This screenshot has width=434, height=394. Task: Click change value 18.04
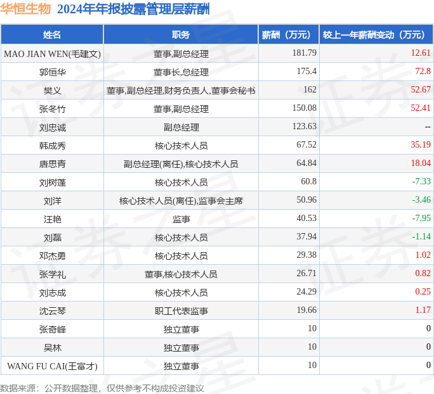(x=421, y=163)
